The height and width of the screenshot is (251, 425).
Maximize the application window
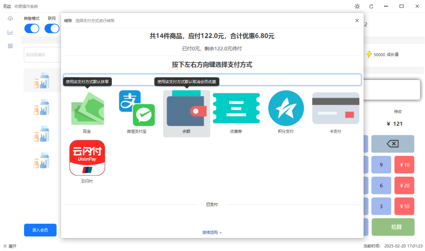401,6
